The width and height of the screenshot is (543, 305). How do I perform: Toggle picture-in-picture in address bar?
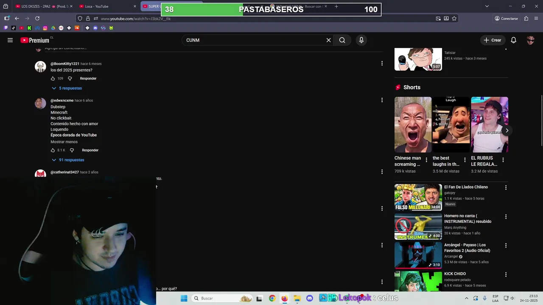coord(438,19)
